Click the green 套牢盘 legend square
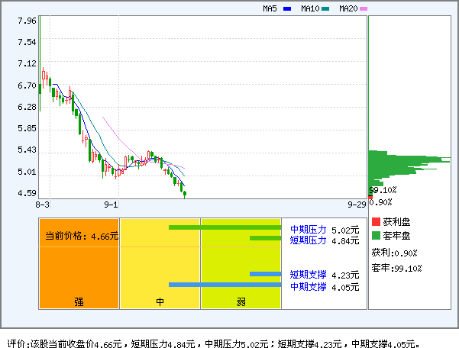 (x=377, y=235)
